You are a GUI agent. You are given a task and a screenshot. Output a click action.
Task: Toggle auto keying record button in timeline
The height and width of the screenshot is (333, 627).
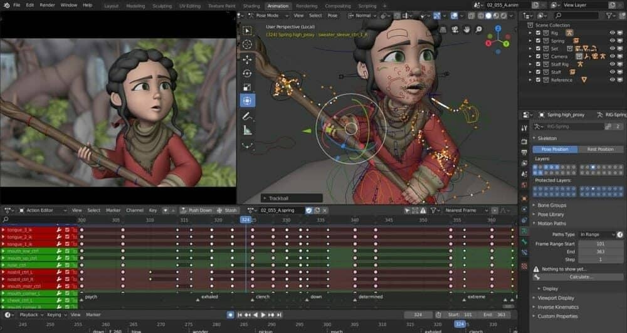click(x=230, y=315)
